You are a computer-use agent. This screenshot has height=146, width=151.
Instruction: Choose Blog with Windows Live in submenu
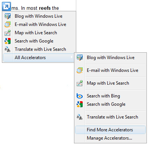pos(111,58)
